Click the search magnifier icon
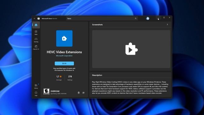Screen dimensions: 204x115 pyautogui.click(x=135, y=19)
